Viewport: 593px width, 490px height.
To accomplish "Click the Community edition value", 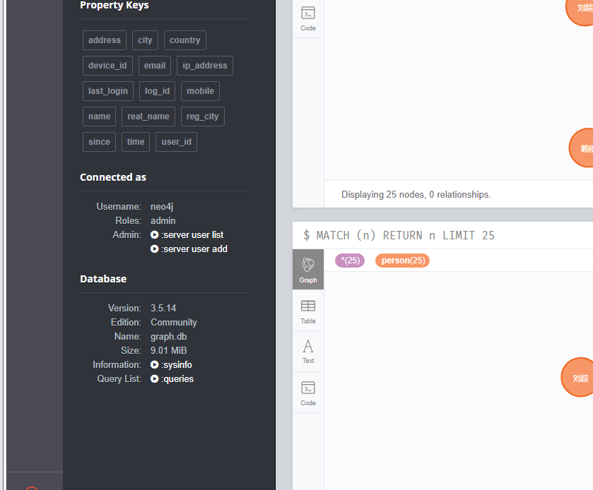I will click(x=174, y=322).
